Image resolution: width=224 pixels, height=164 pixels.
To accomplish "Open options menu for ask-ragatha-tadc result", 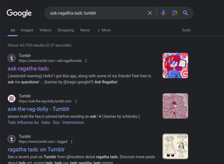I will pyautogui.click(x=86, y=61).
